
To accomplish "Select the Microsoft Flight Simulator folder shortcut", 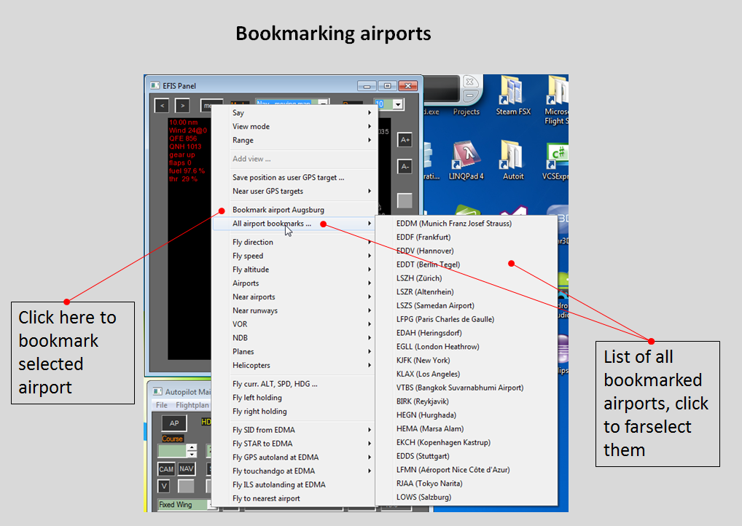I will [x=557, y=101].
